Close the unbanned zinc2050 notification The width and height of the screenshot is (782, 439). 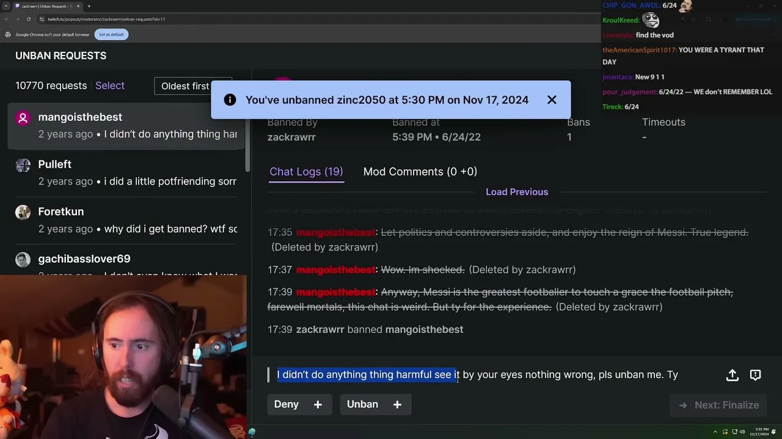click(552, 100)
